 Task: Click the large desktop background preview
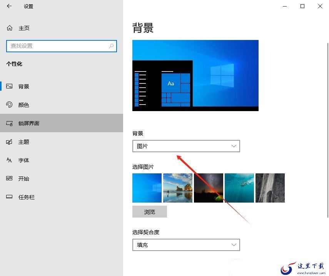point(195,75)
